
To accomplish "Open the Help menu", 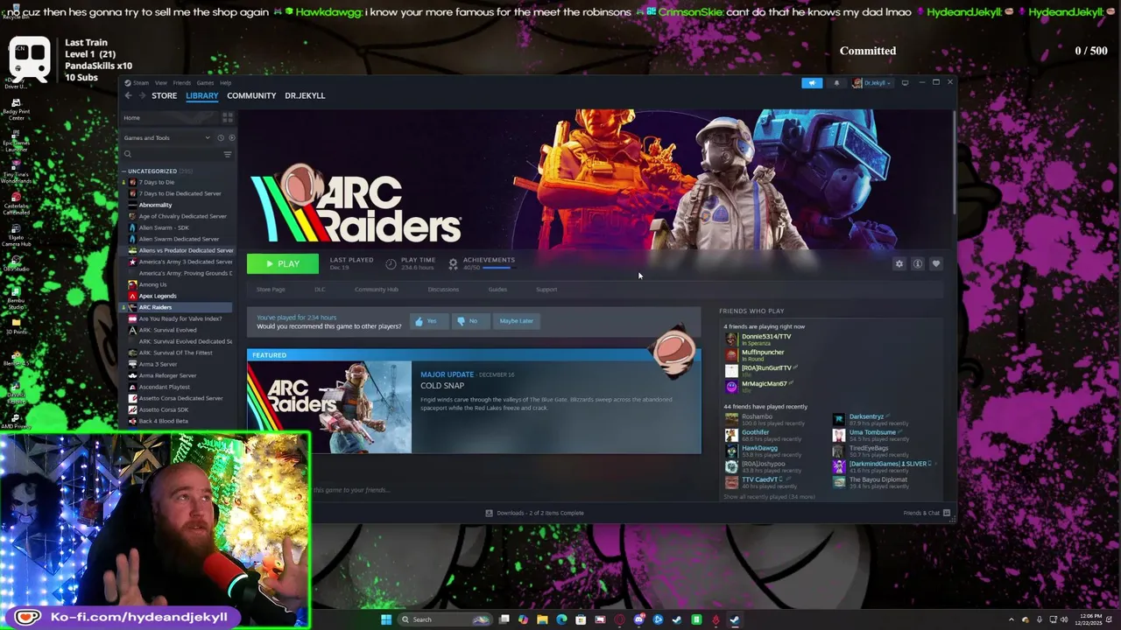I will (226, 83).
